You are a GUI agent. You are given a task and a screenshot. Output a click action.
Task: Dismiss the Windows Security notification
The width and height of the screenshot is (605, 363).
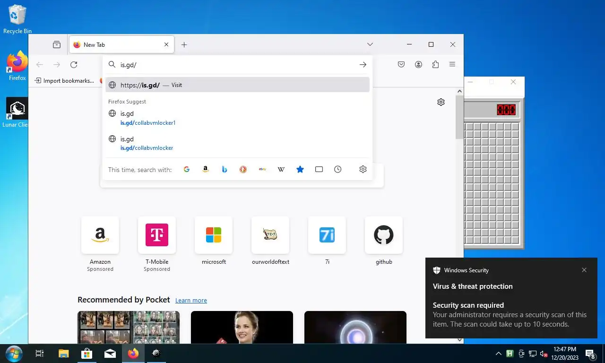(x=584, y=270)
